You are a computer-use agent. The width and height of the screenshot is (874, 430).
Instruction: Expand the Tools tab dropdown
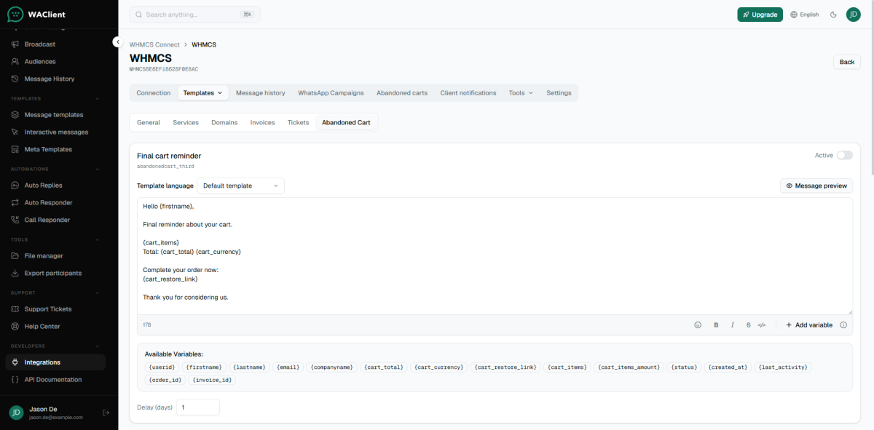(521, 93)
